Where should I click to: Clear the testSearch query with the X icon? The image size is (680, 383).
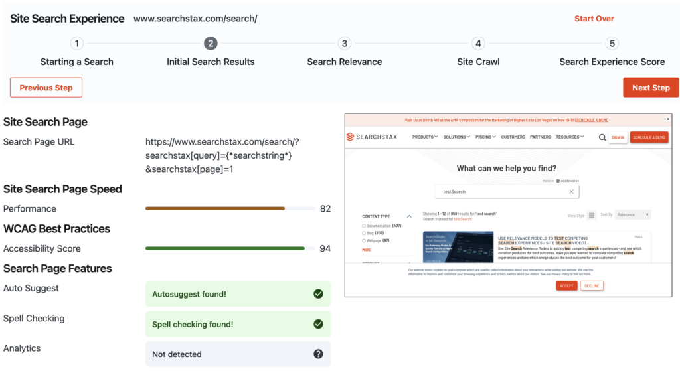(x=571, y=192)
